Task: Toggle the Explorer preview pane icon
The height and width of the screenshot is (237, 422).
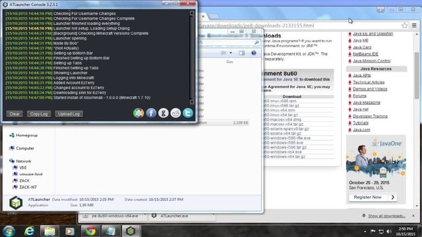Action: click(x=242, y=53)
